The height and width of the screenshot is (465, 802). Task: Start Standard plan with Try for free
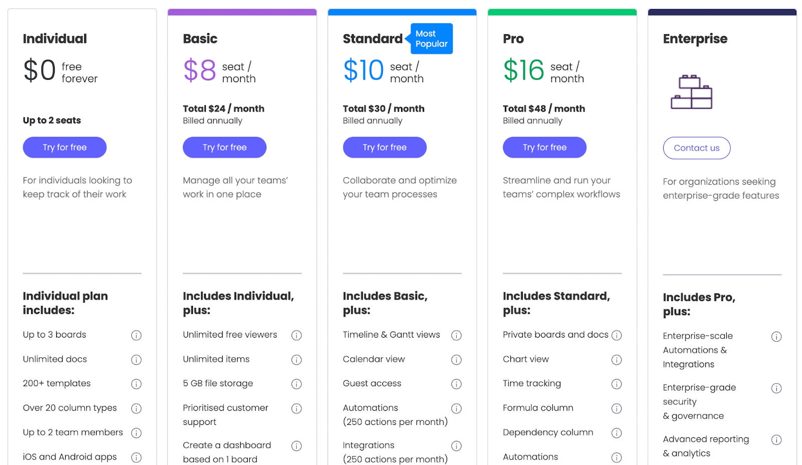(384, 147)
